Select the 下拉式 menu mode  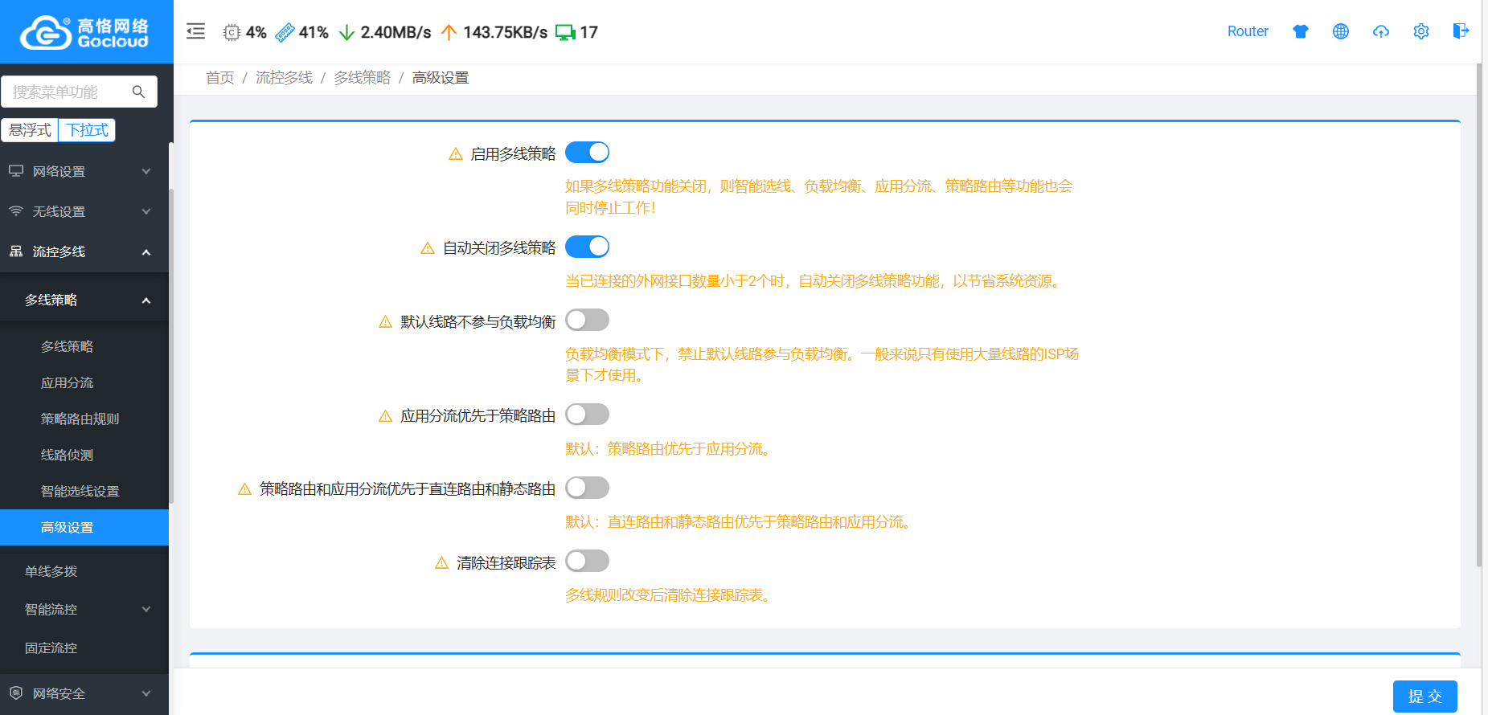pyautogui.click(x=87, y=130)
